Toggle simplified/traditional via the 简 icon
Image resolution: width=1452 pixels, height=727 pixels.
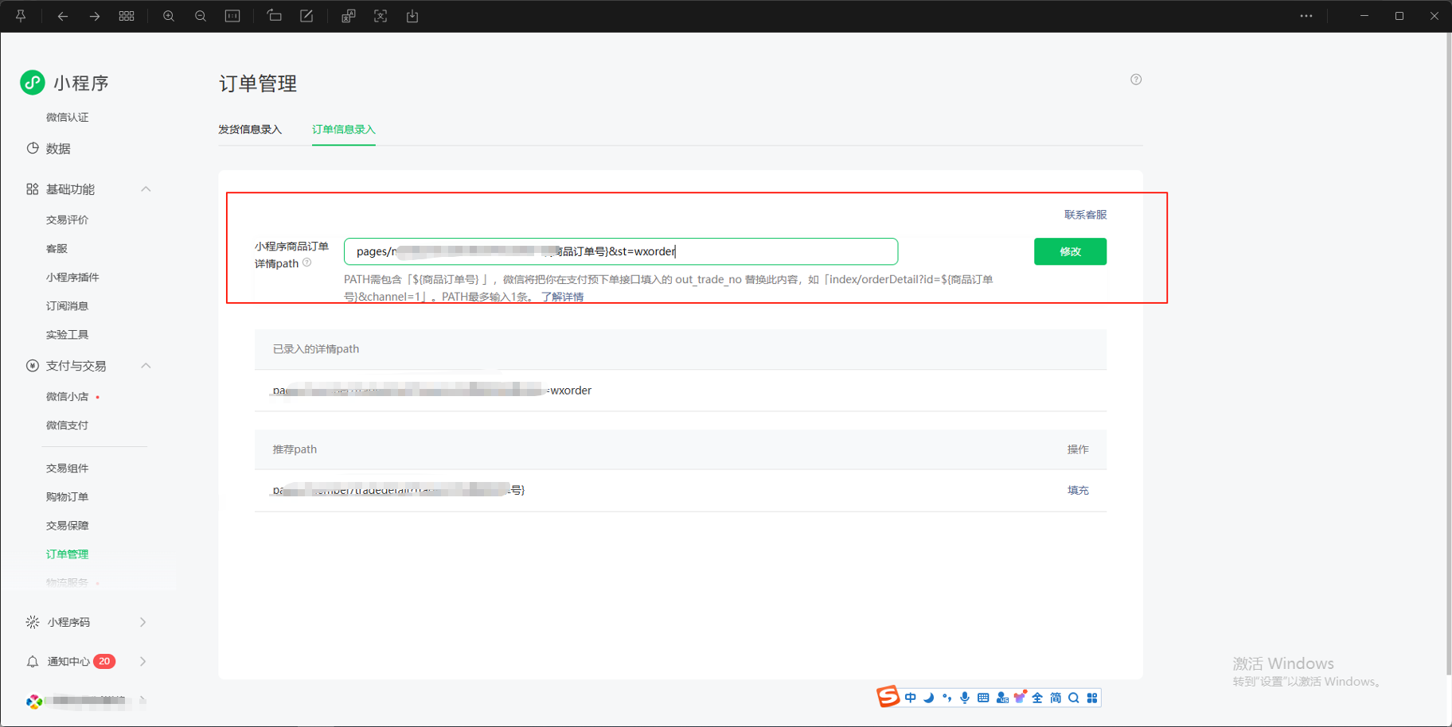coord(1056,698)
